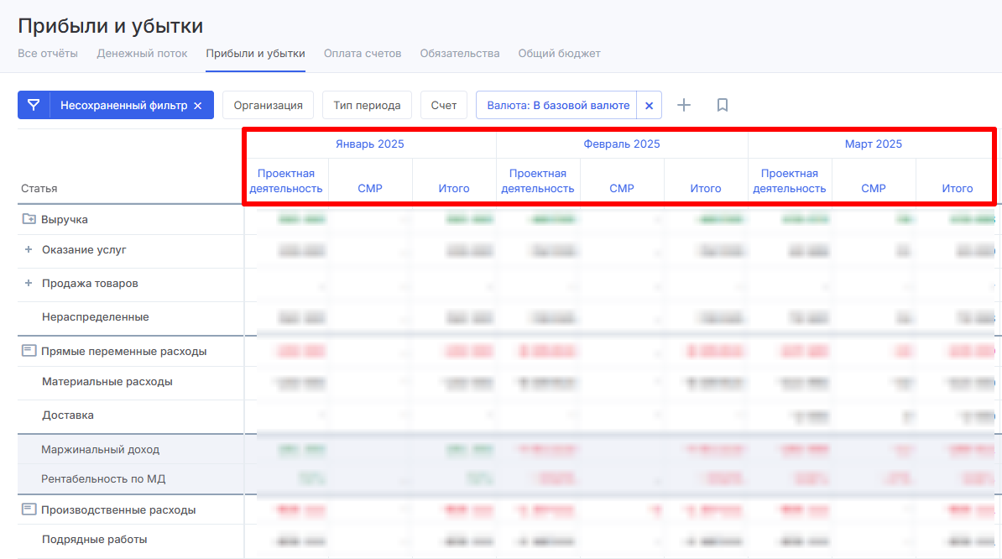Remove the Валюта filter chip
Screen dimensions: 1002x559
649,106
